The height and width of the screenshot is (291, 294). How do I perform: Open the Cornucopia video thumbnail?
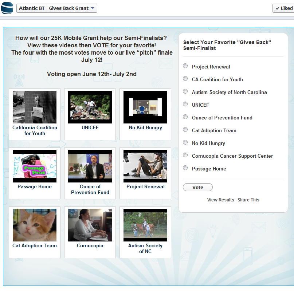pos(90,225)
